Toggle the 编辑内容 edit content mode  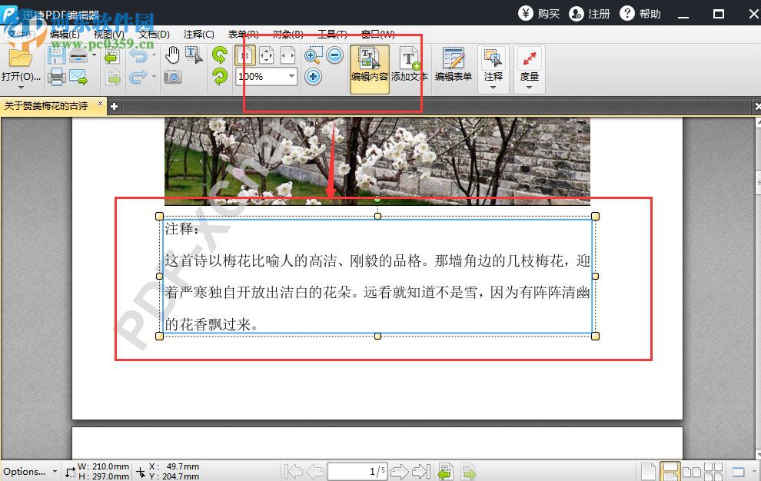pos(369,65)
